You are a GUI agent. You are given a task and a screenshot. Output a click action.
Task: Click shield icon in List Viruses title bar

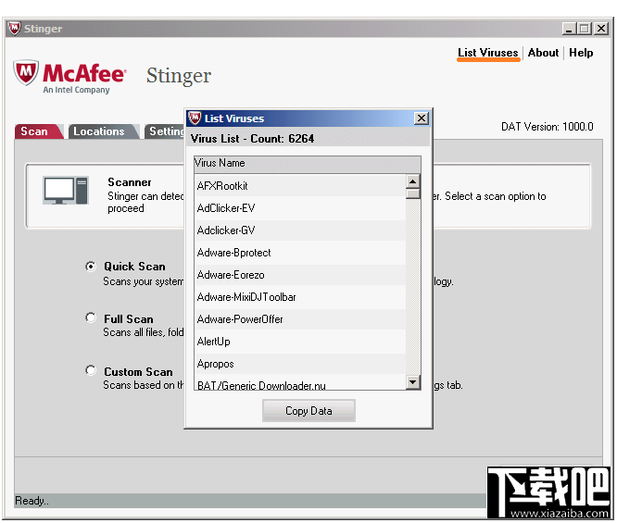pos(195,118)
